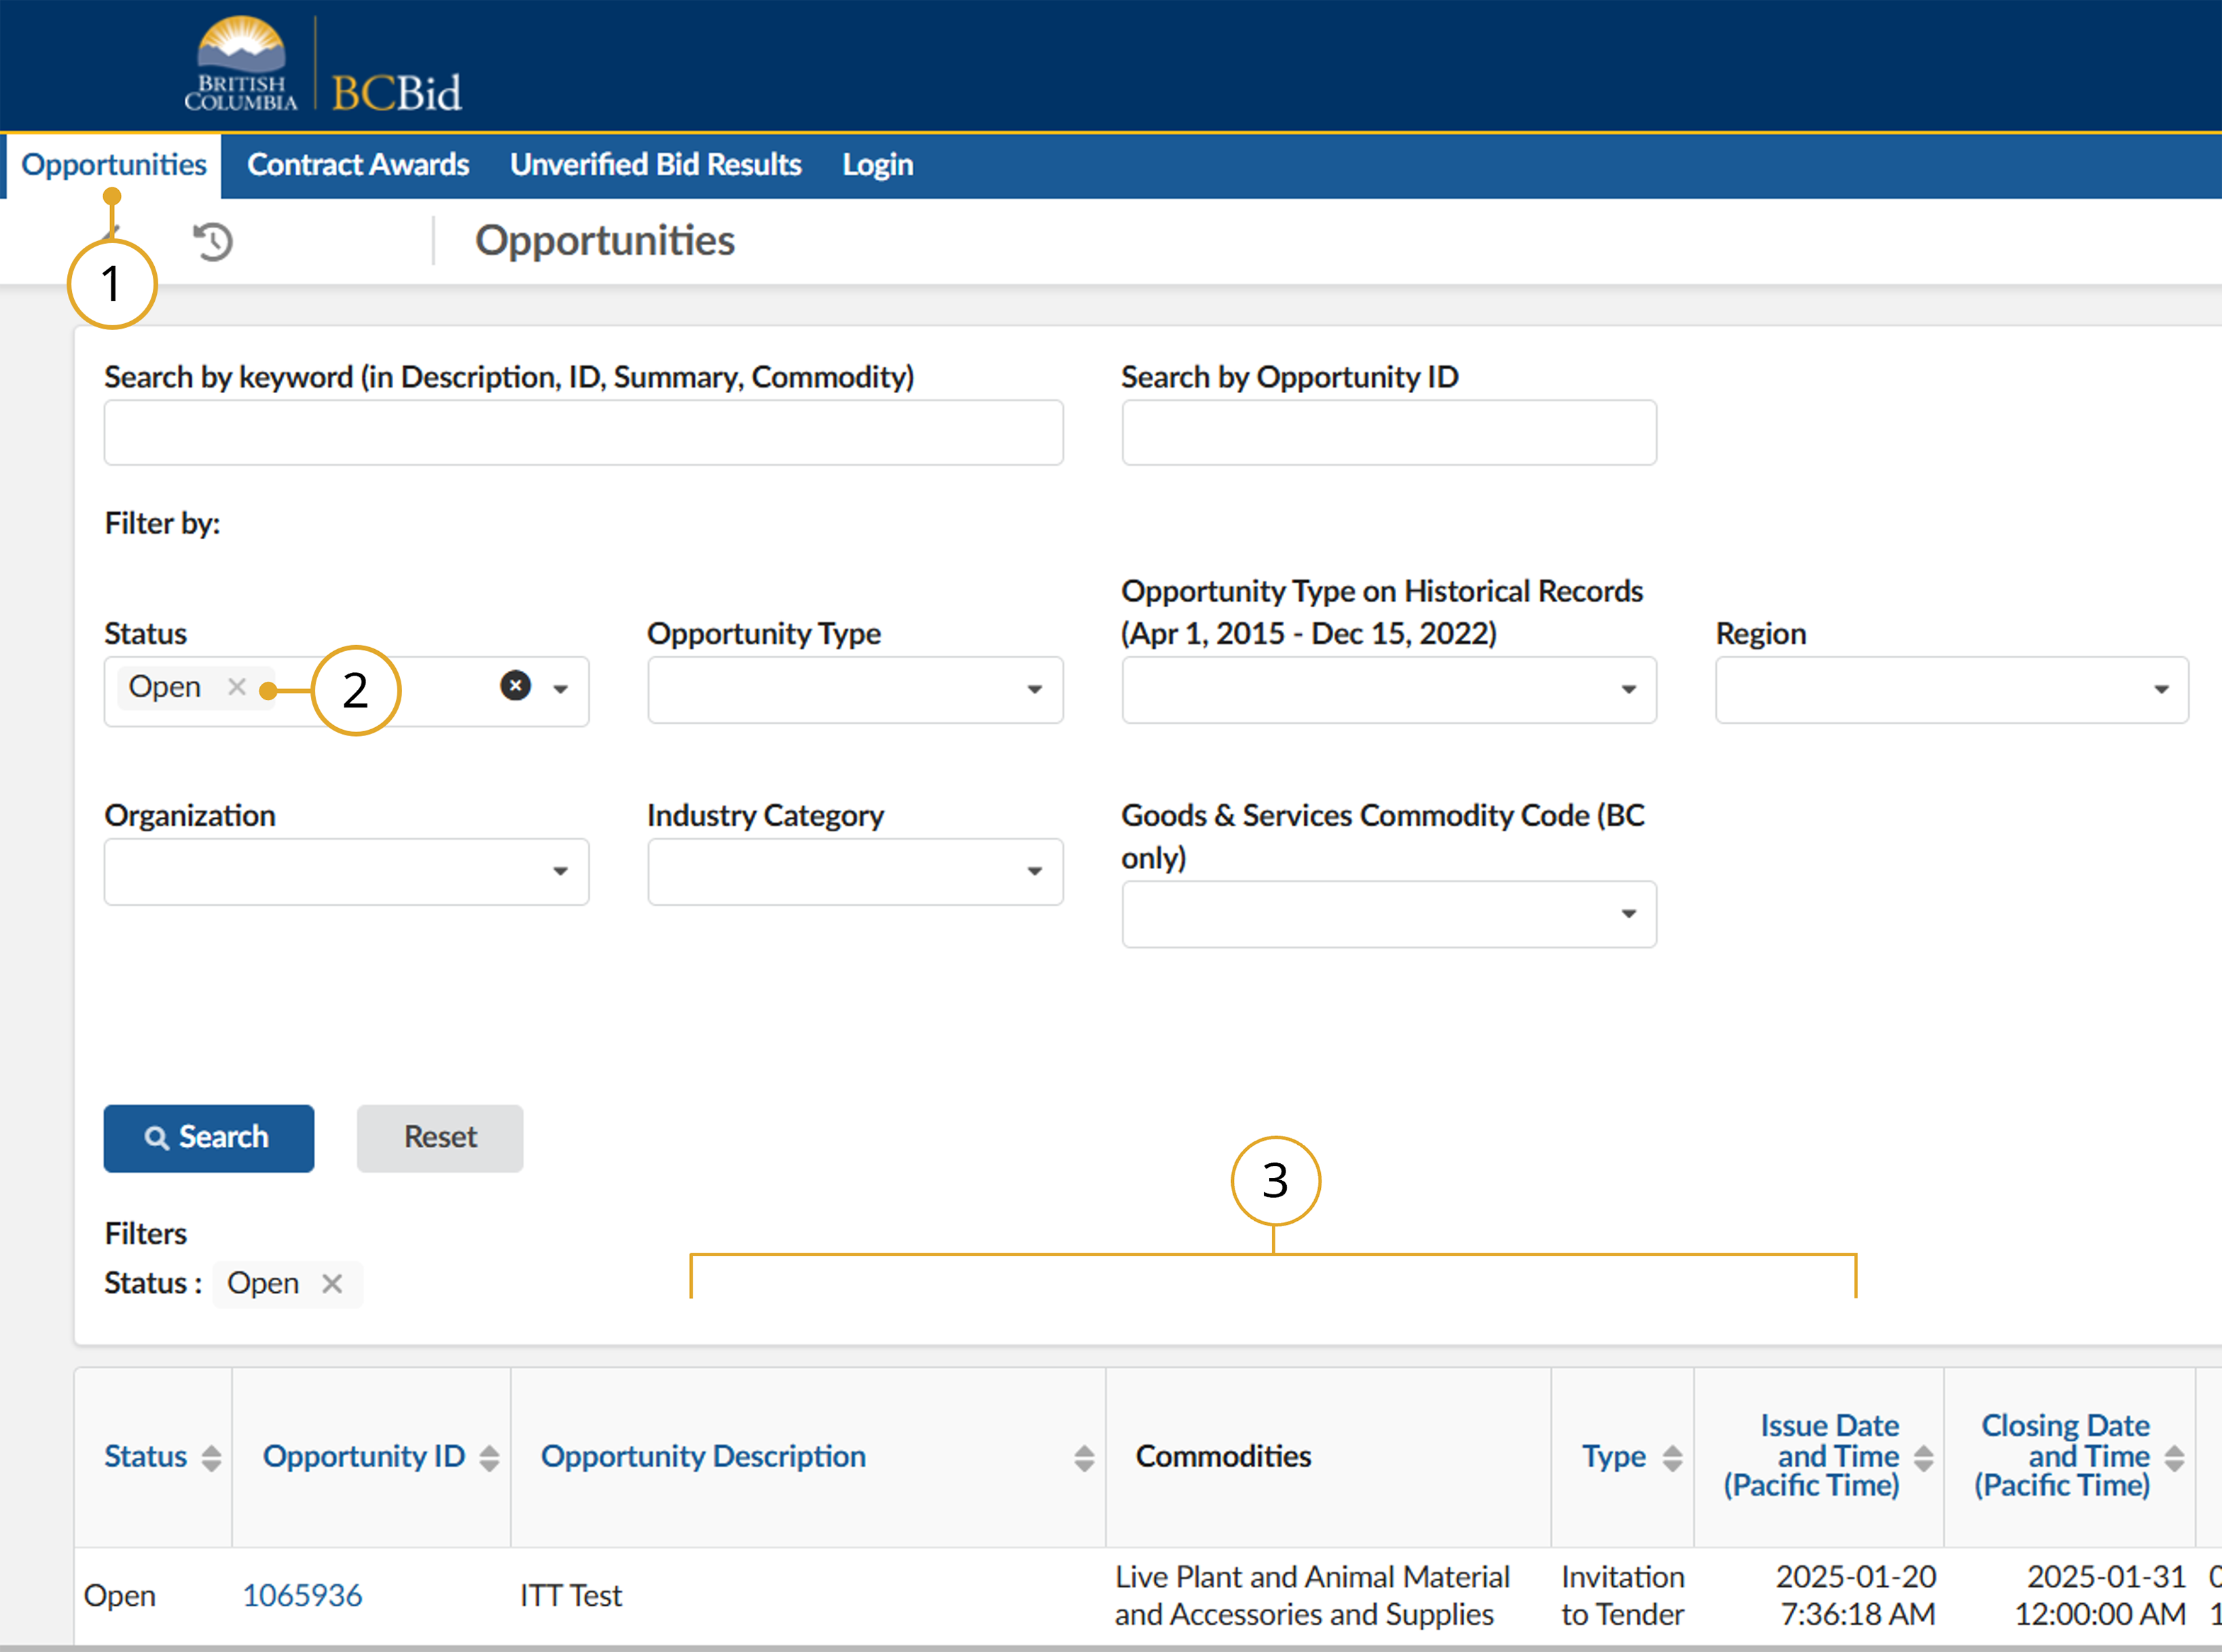Sort by Issue Date and Time arrows

(1923, 1458)
